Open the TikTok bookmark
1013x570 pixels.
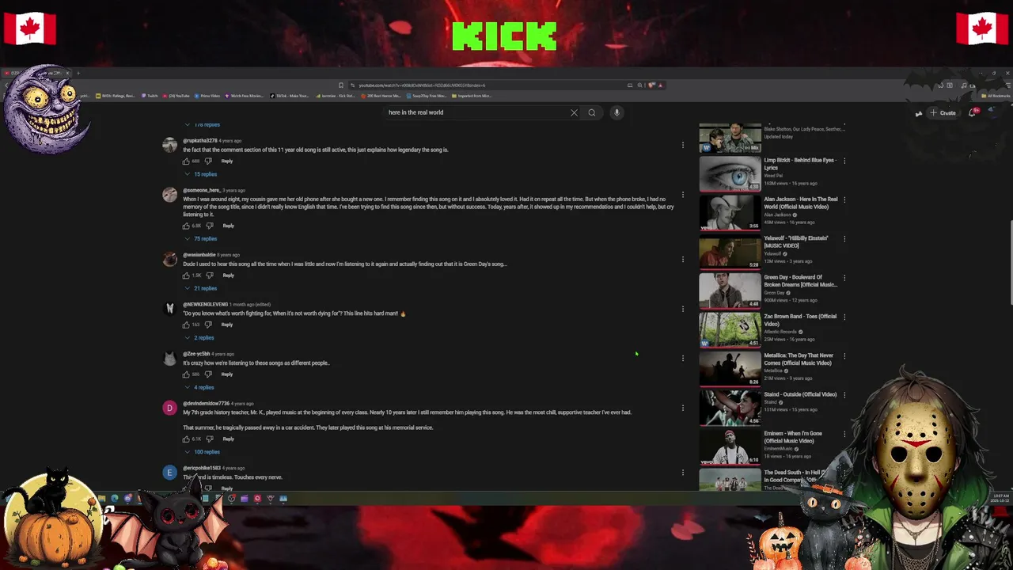pyautogui.click(x=290, y=96)
